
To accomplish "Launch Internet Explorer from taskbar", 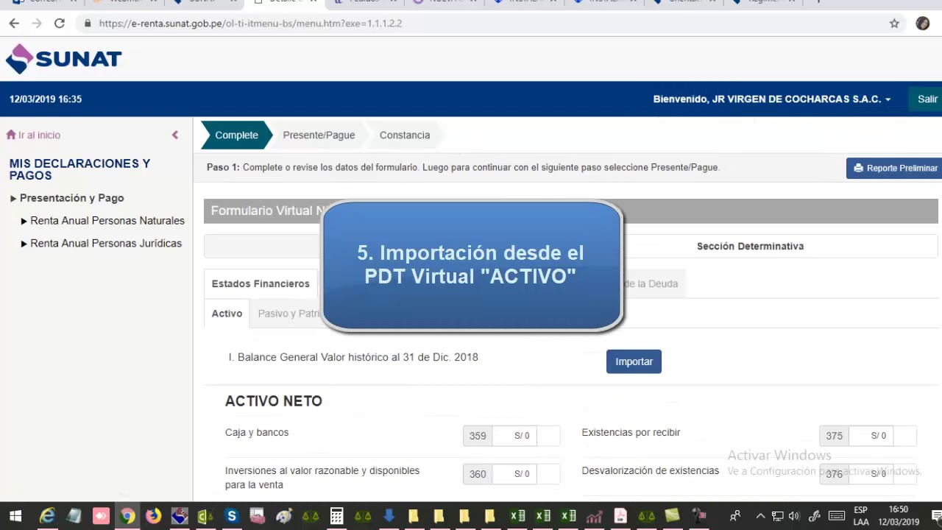I will 48,516.
